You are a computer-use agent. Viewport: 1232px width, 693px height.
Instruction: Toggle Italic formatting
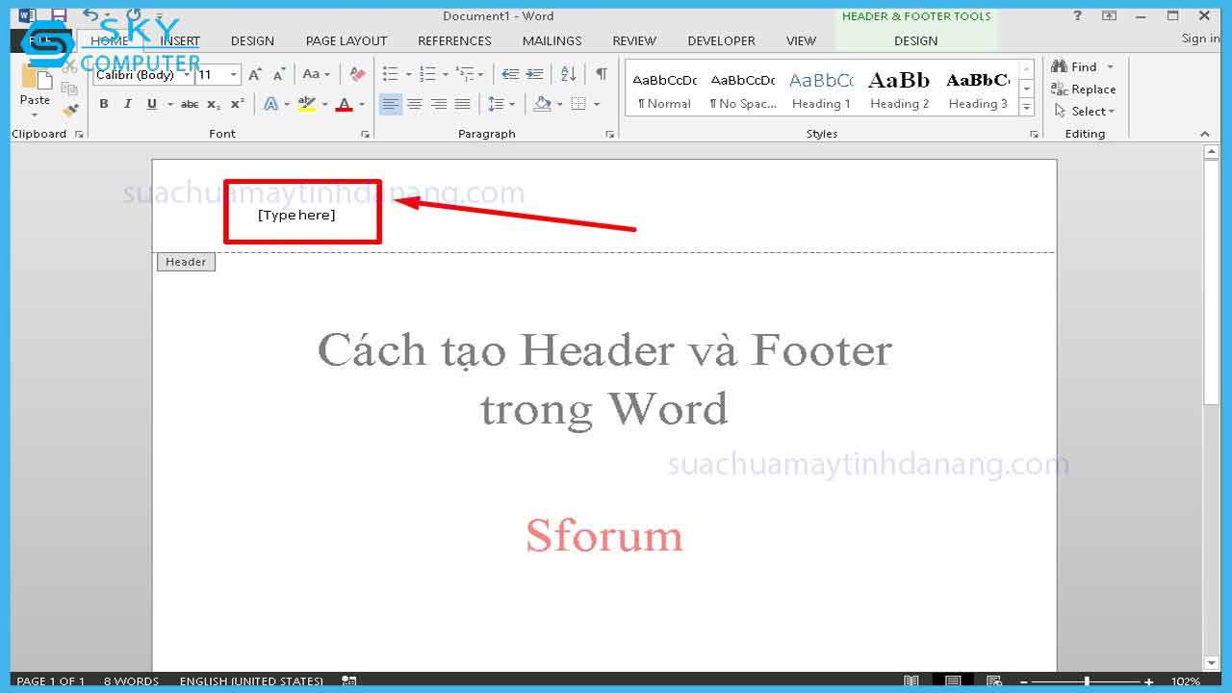[127, 104]
